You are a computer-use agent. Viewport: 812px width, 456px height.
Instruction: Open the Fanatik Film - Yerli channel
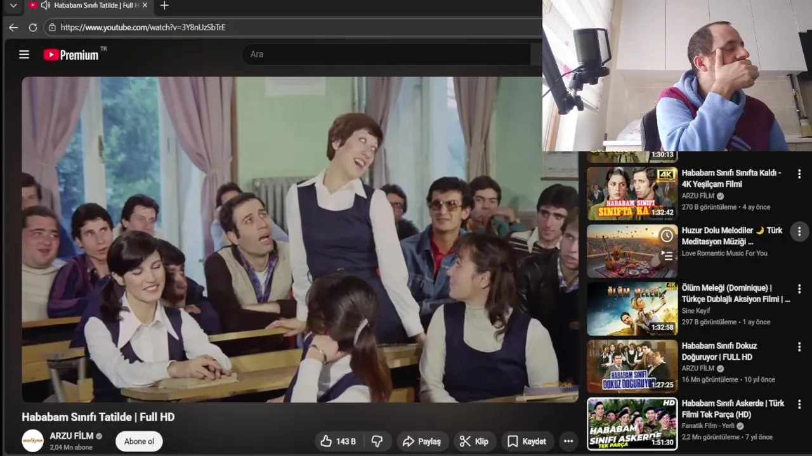point(708,426)
